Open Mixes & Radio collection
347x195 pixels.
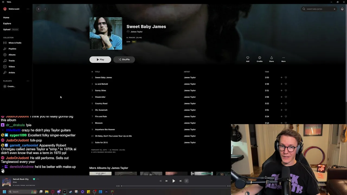[12, 43]
